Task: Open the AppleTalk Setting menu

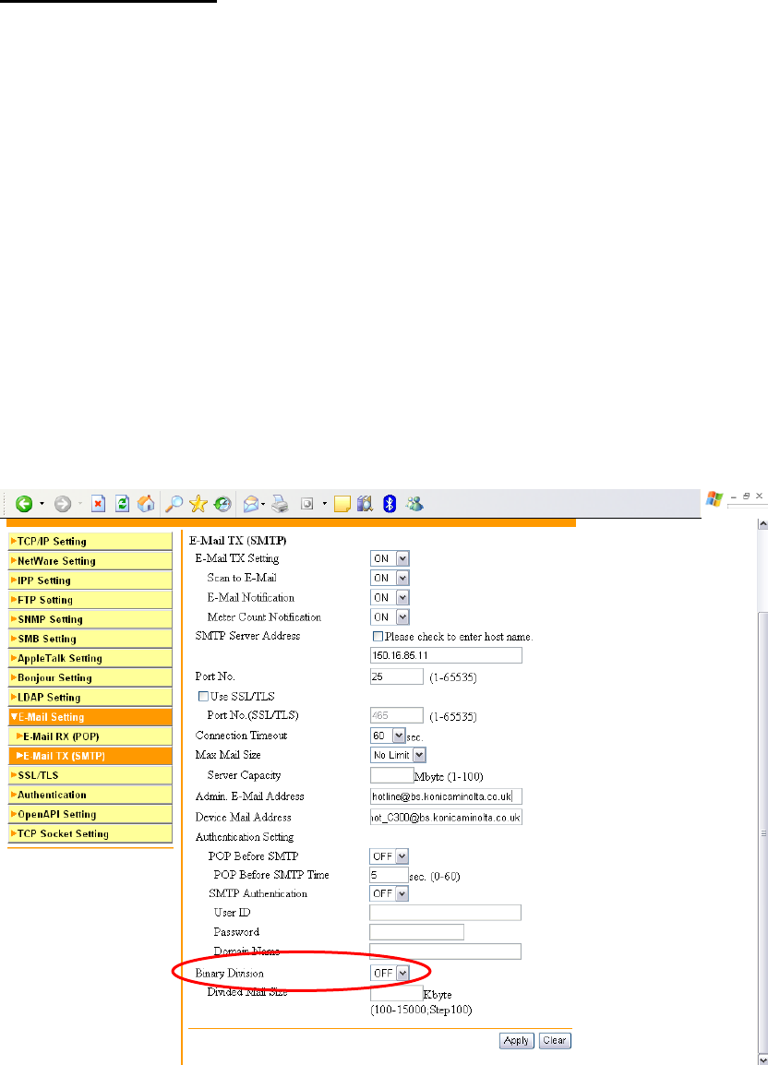Action: pos(90,658)
